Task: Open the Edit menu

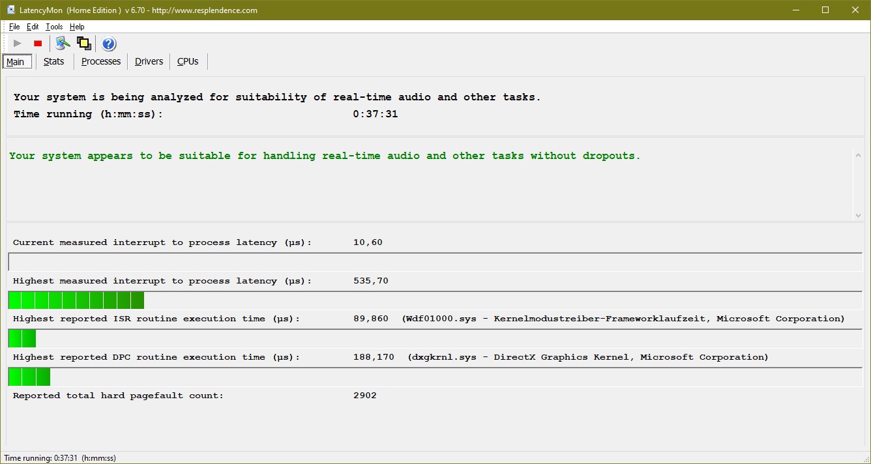Action: point(32,27)
